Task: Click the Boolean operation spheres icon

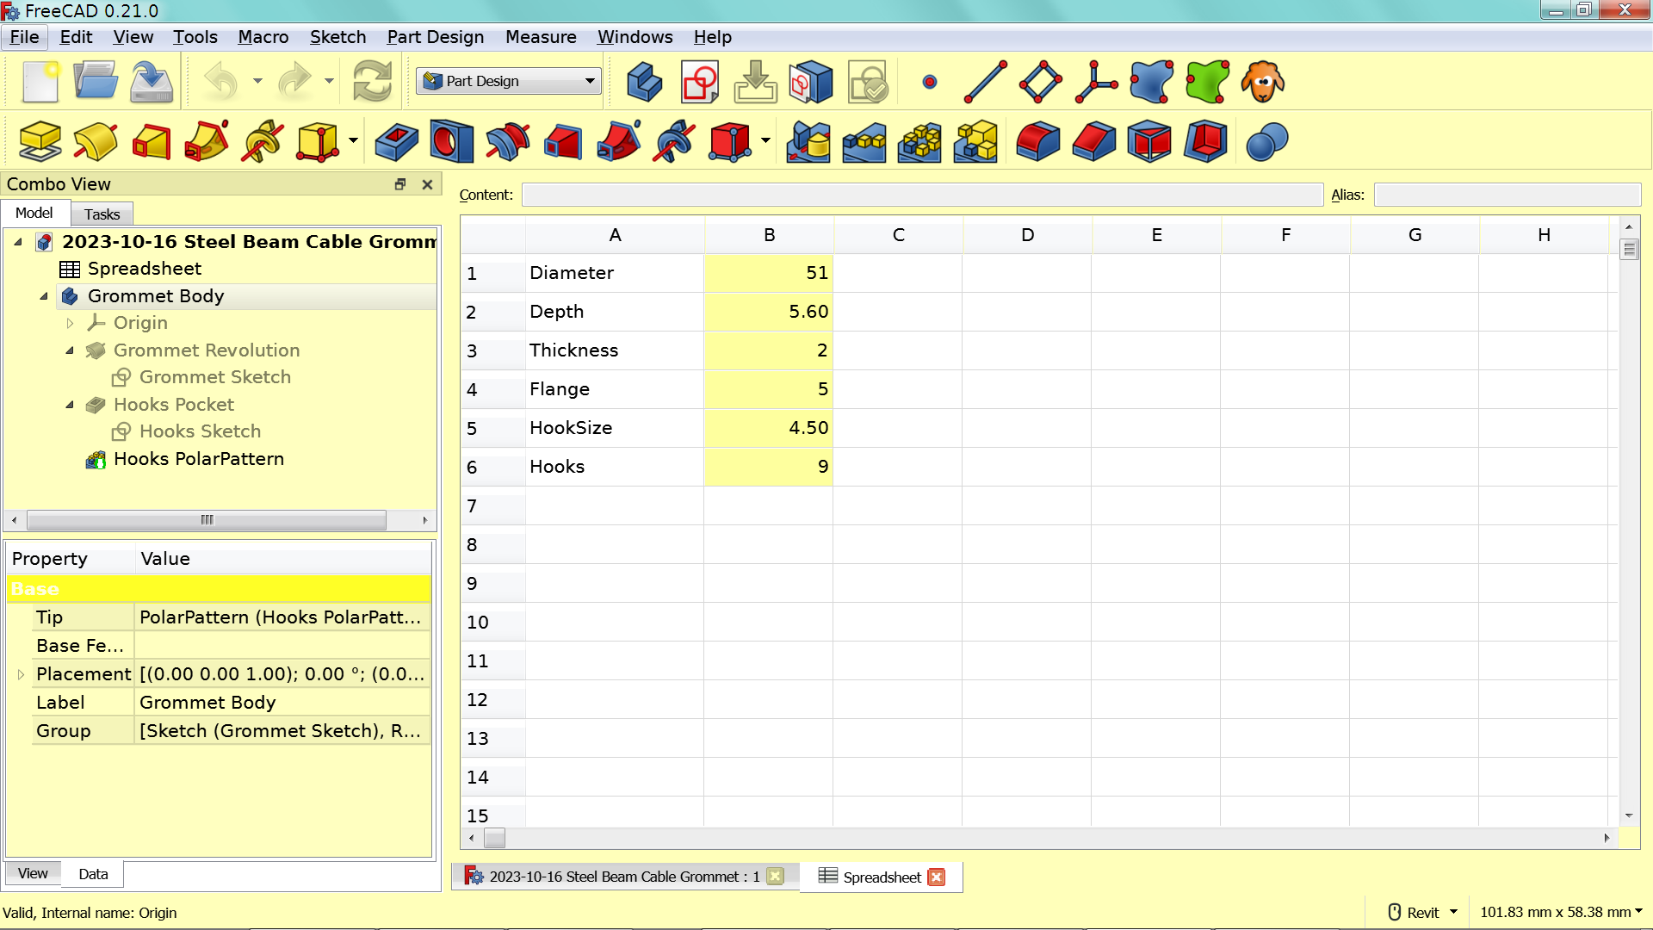Action: (x=1266, y=141)
